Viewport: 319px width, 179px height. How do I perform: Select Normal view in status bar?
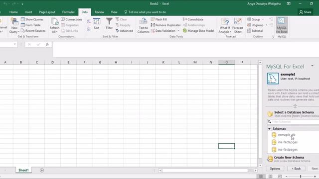261,177
